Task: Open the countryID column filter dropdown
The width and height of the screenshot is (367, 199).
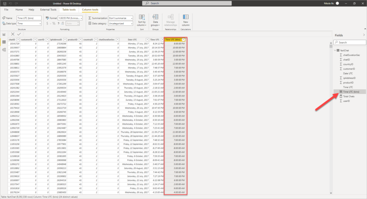Action: 96,39
